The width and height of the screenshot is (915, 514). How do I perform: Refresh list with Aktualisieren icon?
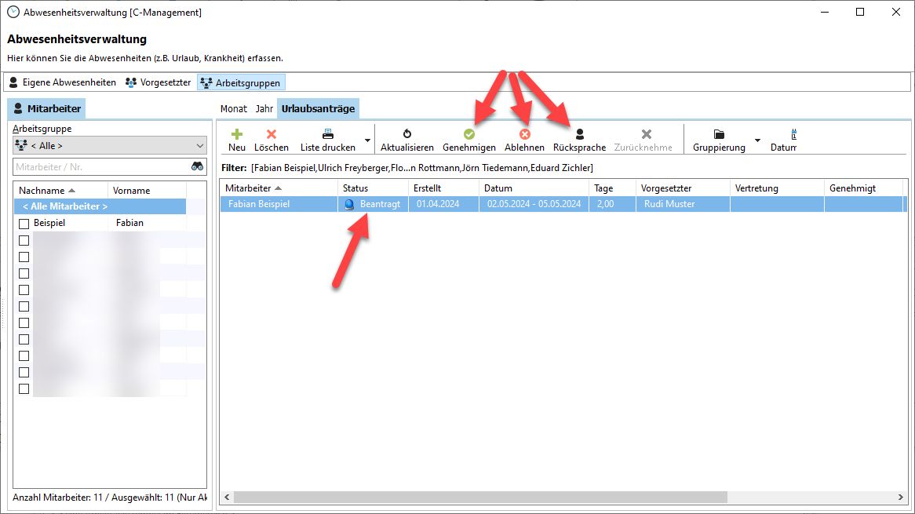click(x=406, y=134)
